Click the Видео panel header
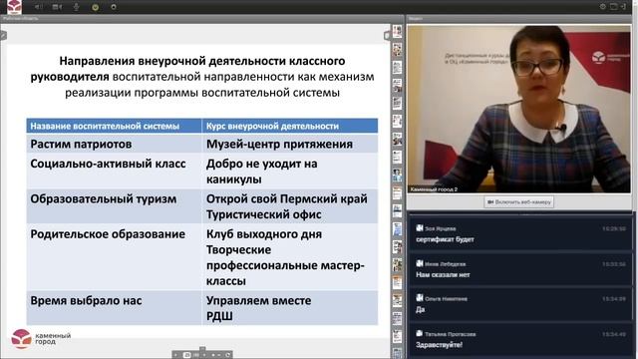This screenshot has width=638, height=359. point(519,19)
